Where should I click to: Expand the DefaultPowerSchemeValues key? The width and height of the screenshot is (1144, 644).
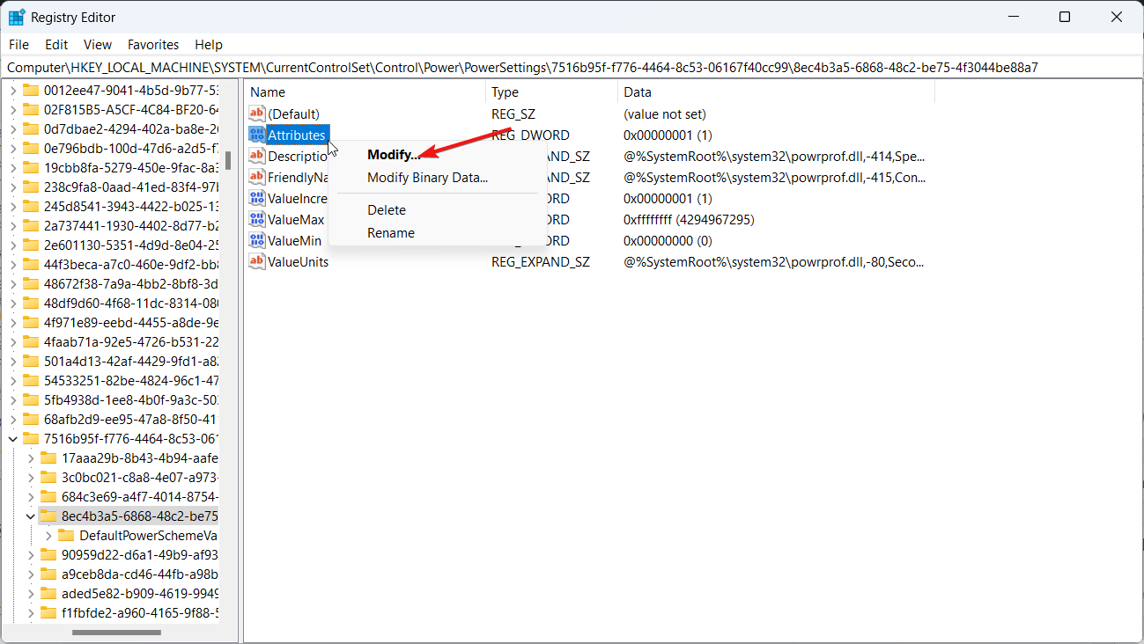(48, 535)
